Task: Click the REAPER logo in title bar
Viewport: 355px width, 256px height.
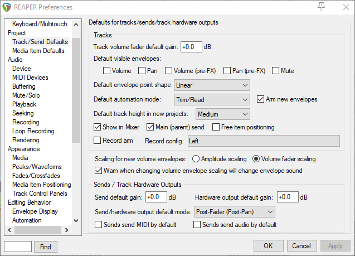Action: click(x=7, y=7)
